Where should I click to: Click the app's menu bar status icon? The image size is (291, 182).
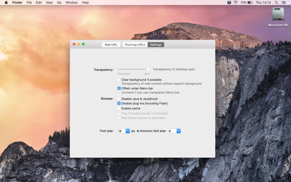tap(229, 3)
